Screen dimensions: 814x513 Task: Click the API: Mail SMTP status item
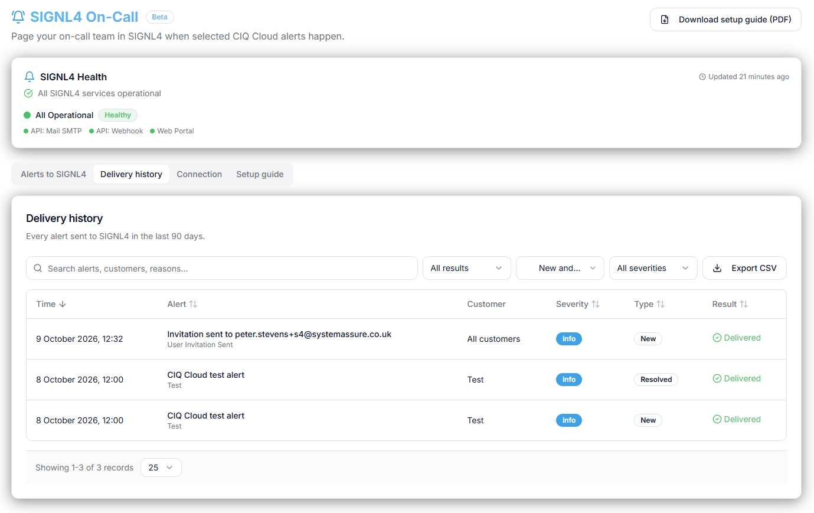coord(53,131)
